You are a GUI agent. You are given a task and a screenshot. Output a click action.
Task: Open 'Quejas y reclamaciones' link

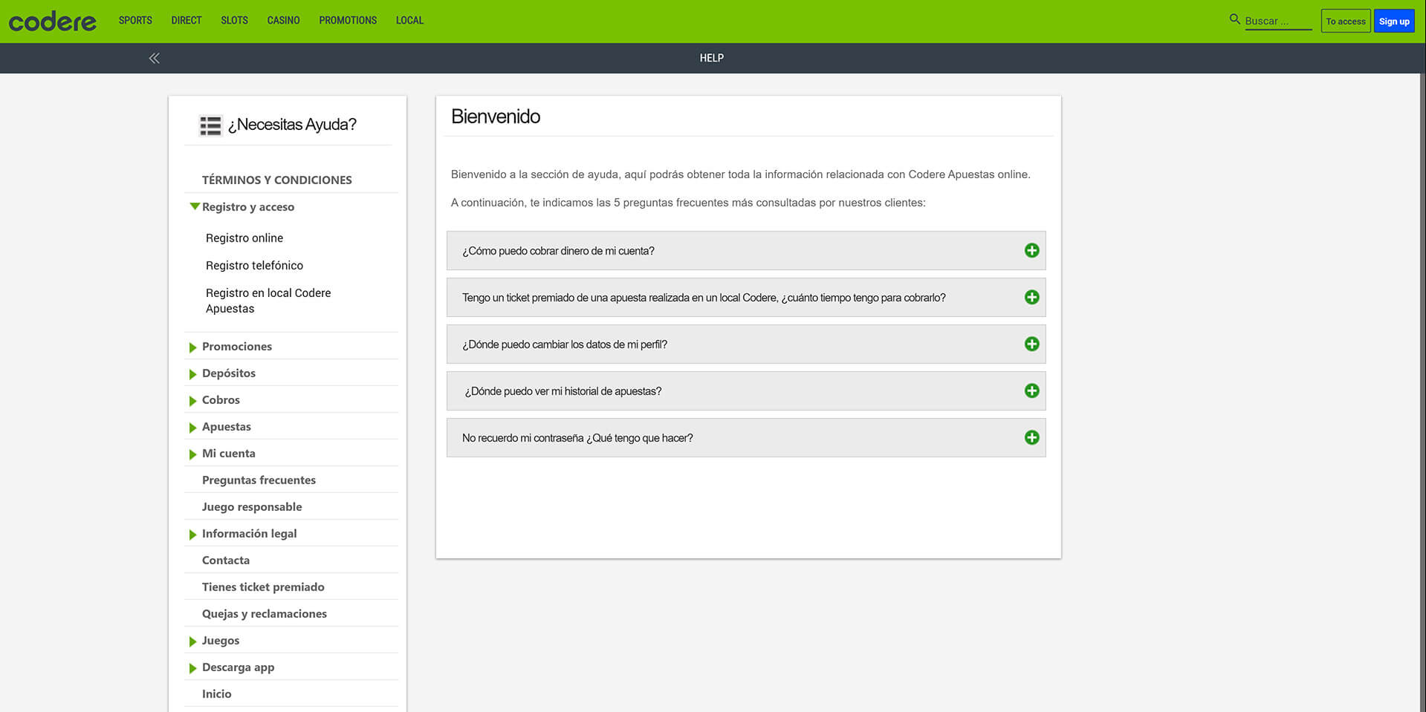265,614
